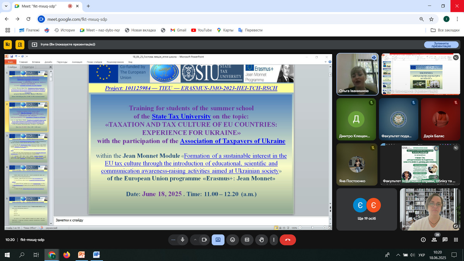
Task: Toggle the camera in Meet controls
Action: click(205, 240)
